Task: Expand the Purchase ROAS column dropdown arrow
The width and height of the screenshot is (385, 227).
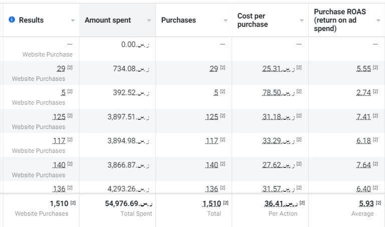Action: point(378,21)
